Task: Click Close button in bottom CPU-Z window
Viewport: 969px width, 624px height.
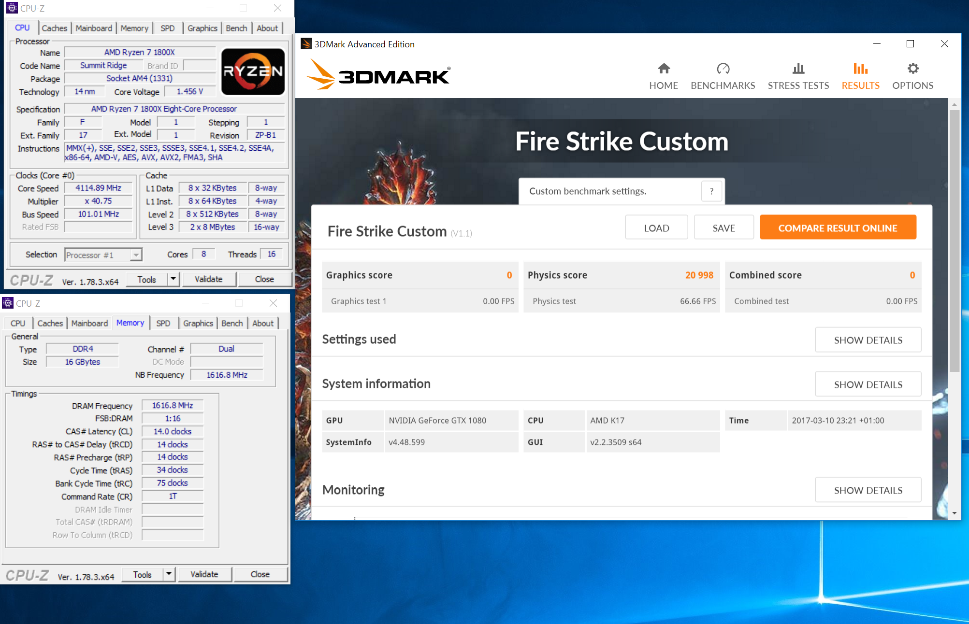Action: [260, 574]
